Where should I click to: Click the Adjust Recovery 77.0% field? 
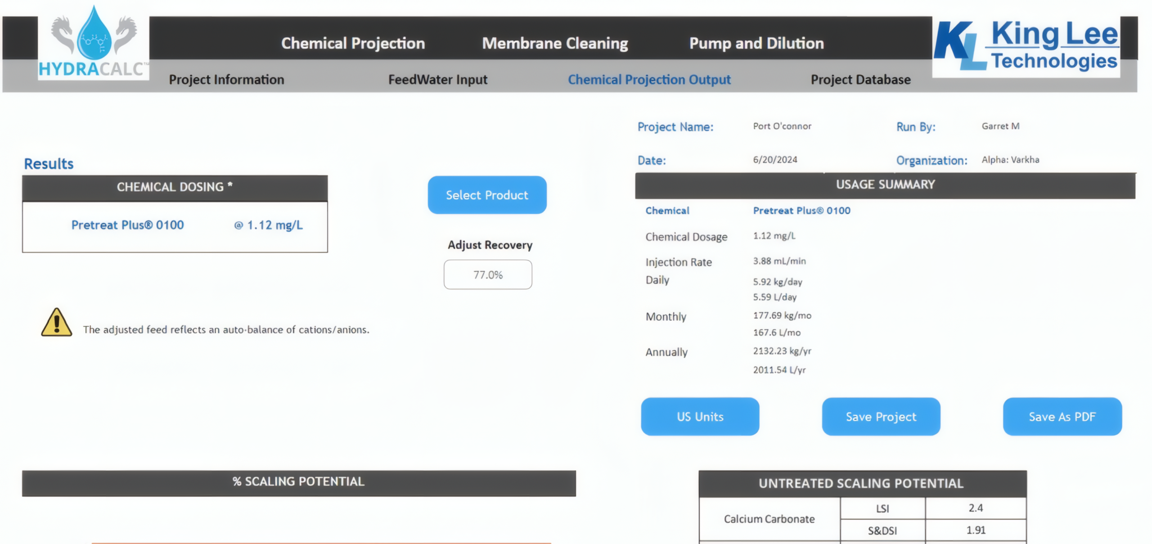pos(488,274)
